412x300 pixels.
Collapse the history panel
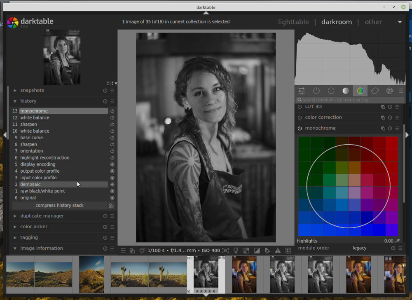point(15,101)
